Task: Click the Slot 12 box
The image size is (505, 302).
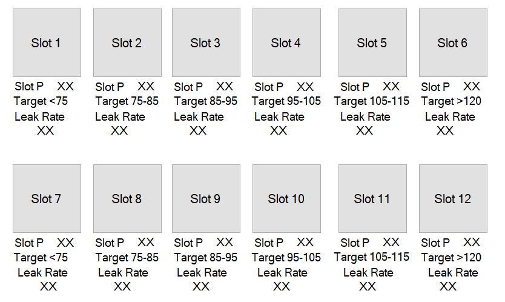Action: tap(453, 198)
